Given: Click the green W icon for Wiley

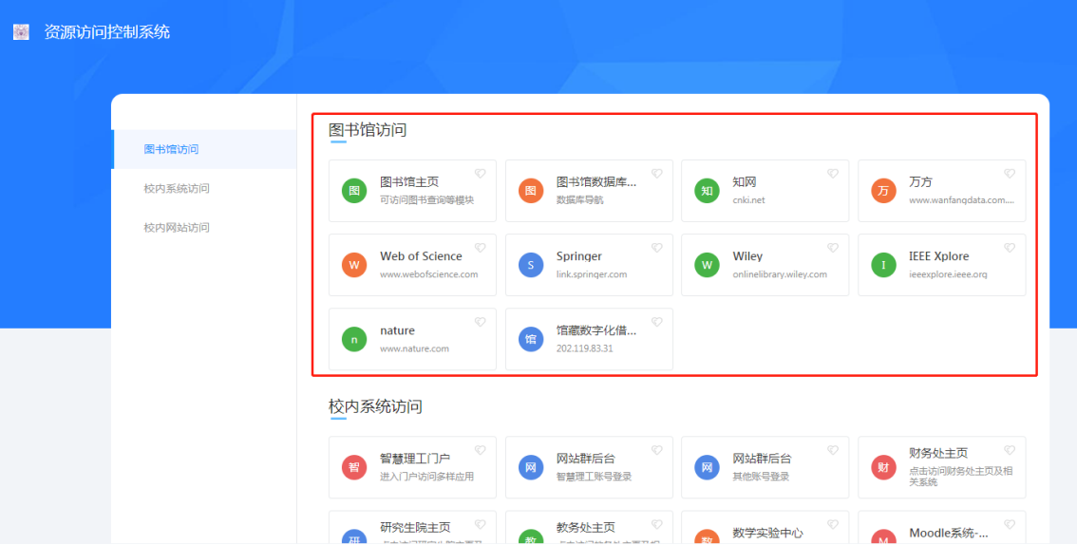Looking at the screenshot, I should pyautogui.click(x=707, y=265).
